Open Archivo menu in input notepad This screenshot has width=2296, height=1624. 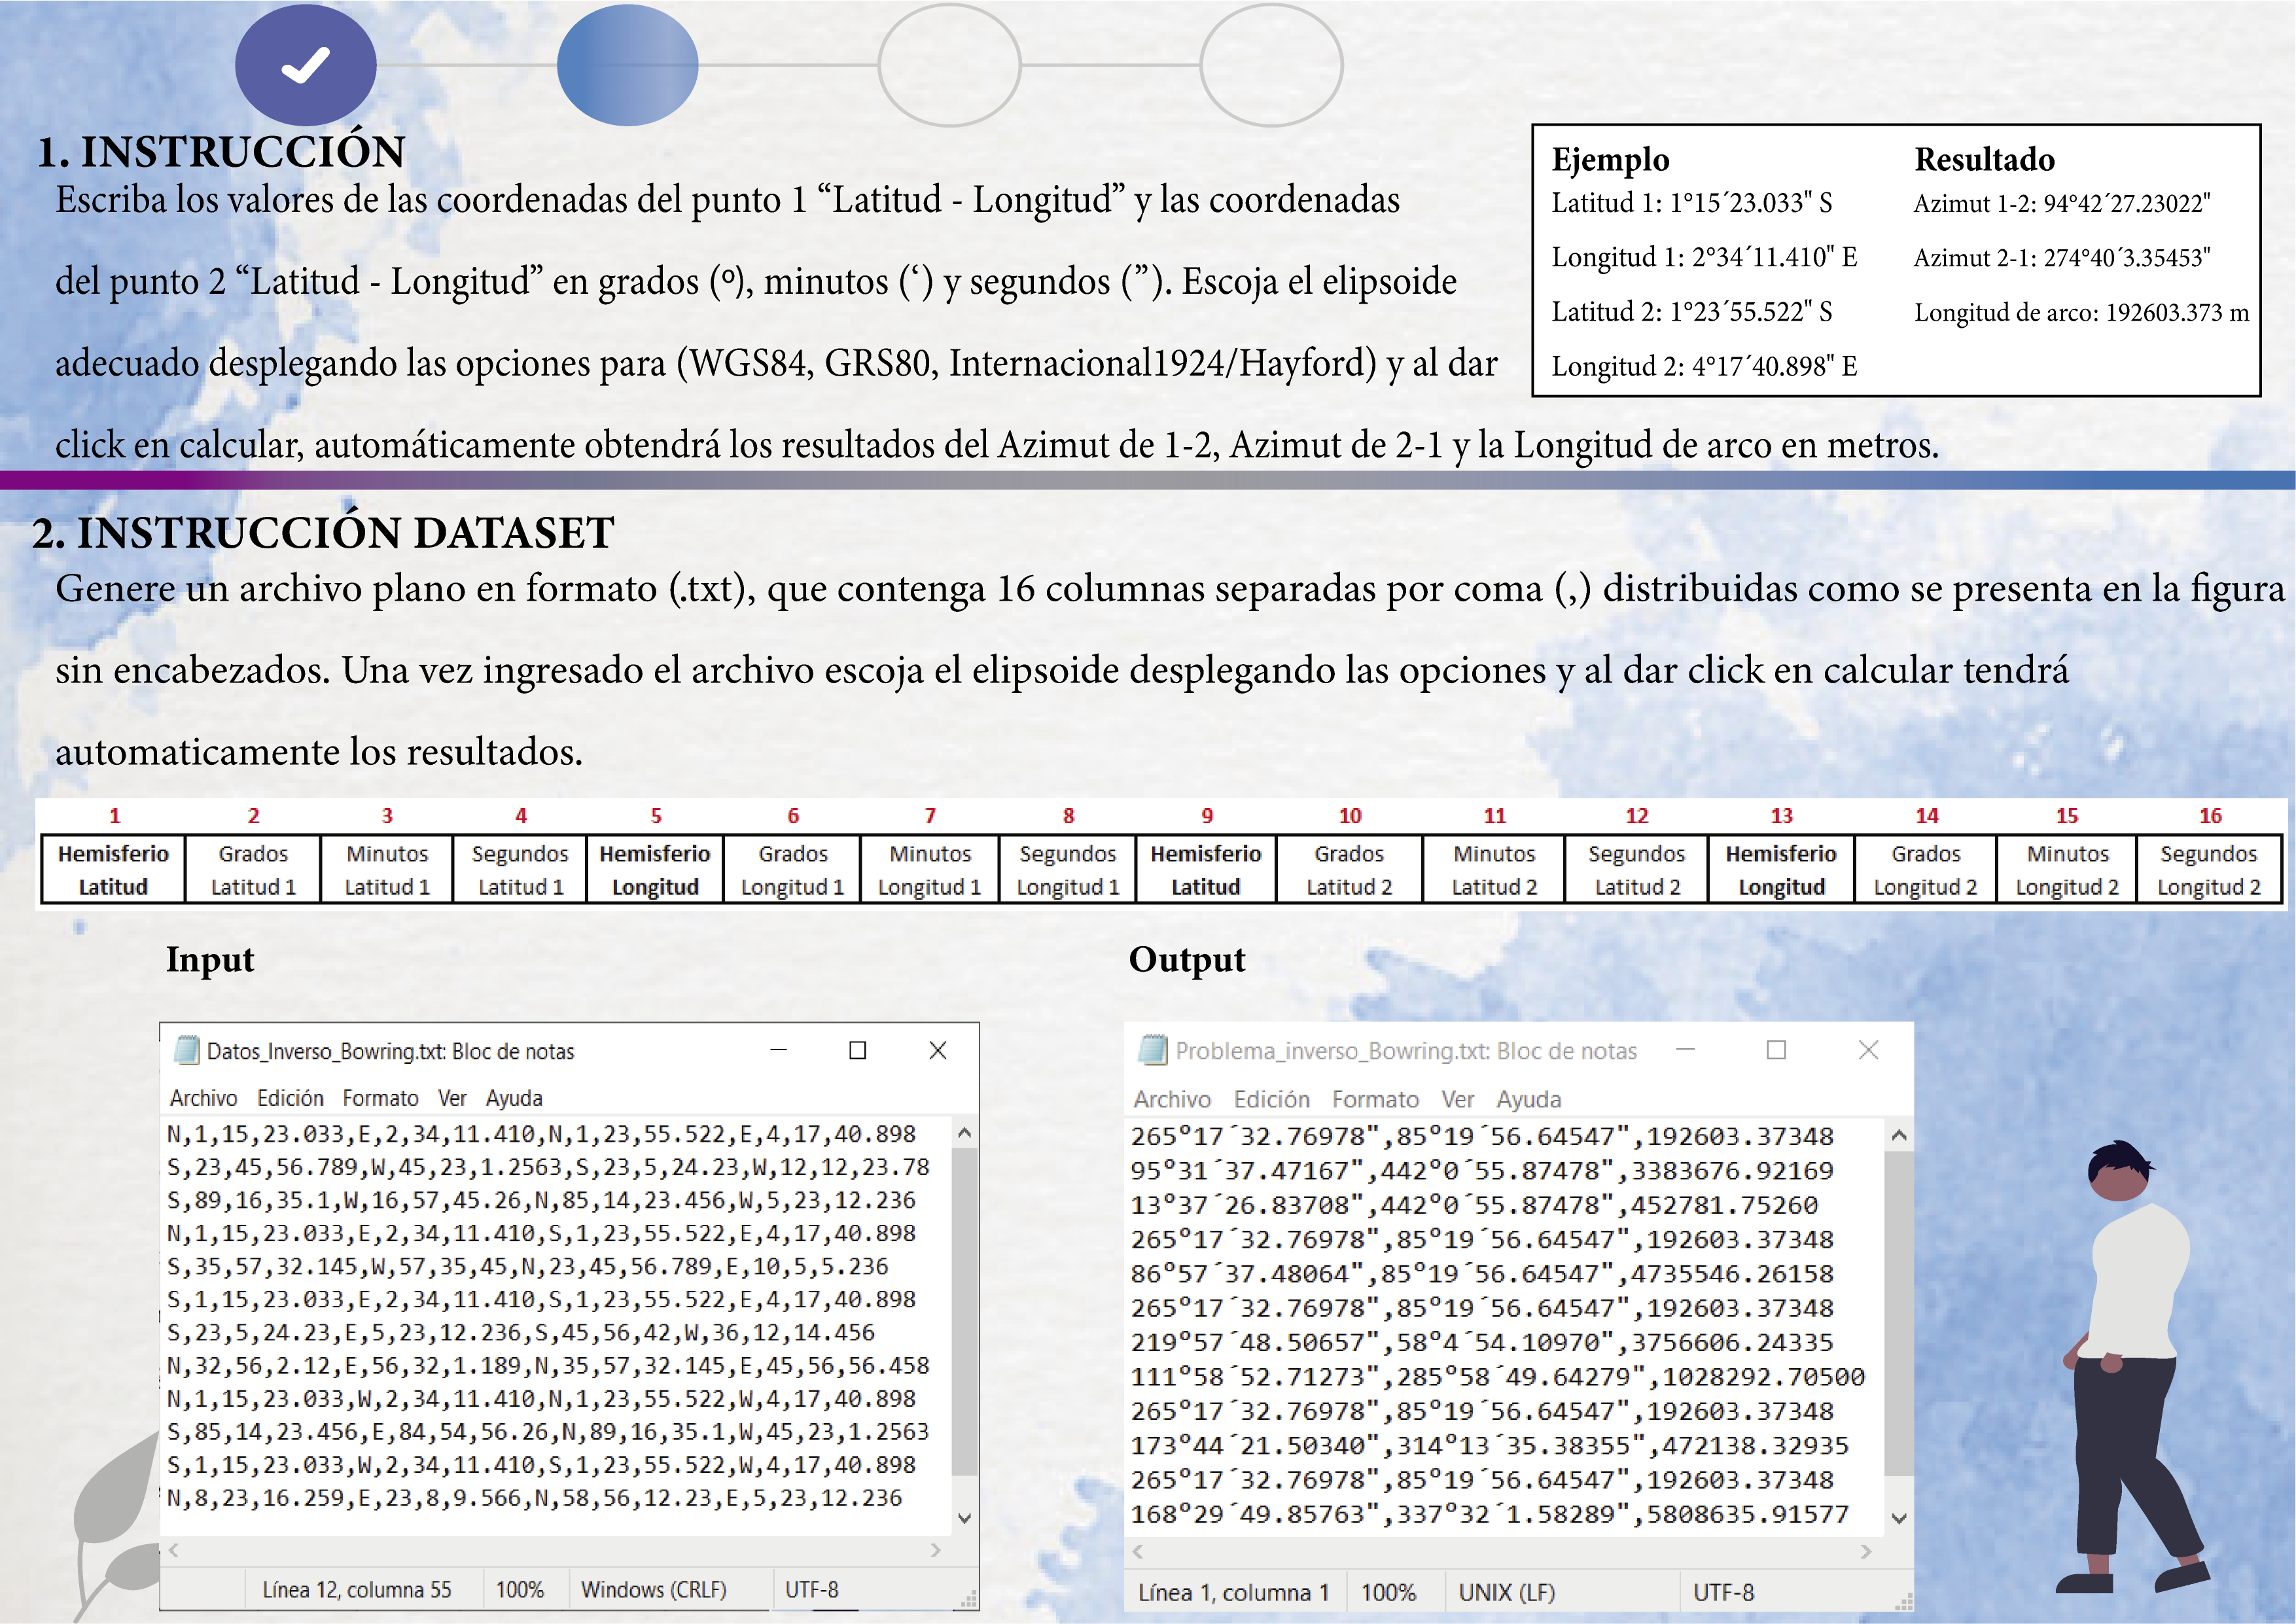coord(203,1098)
